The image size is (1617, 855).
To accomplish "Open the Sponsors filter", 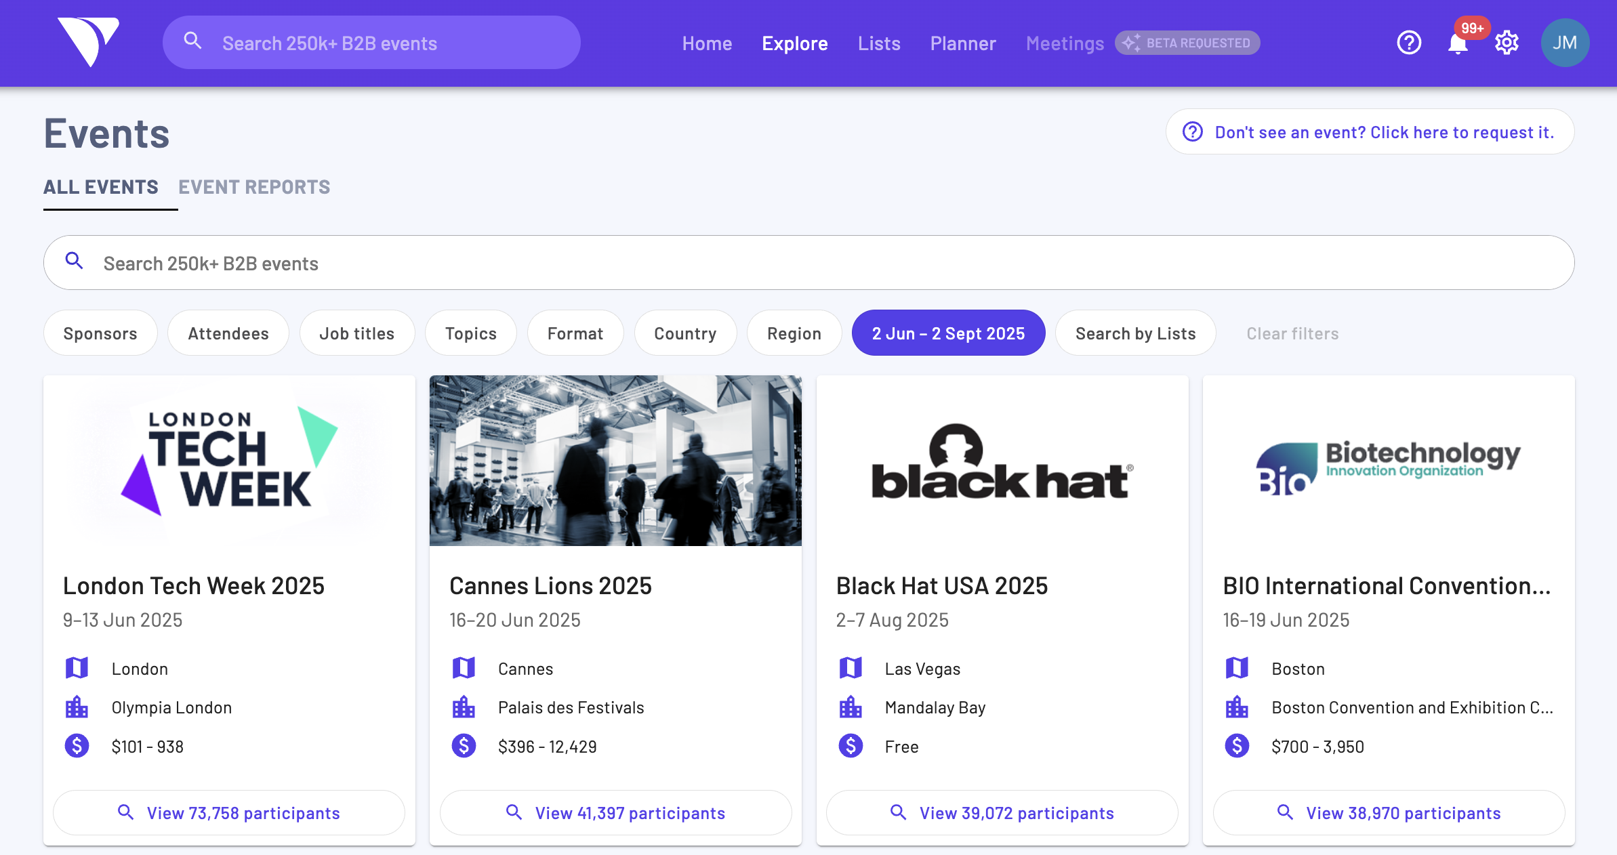I will (x=100, y=333).
